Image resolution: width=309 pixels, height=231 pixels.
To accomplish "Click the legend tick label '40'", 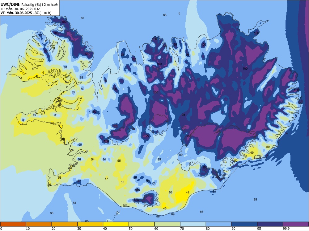I will point(105,229).
